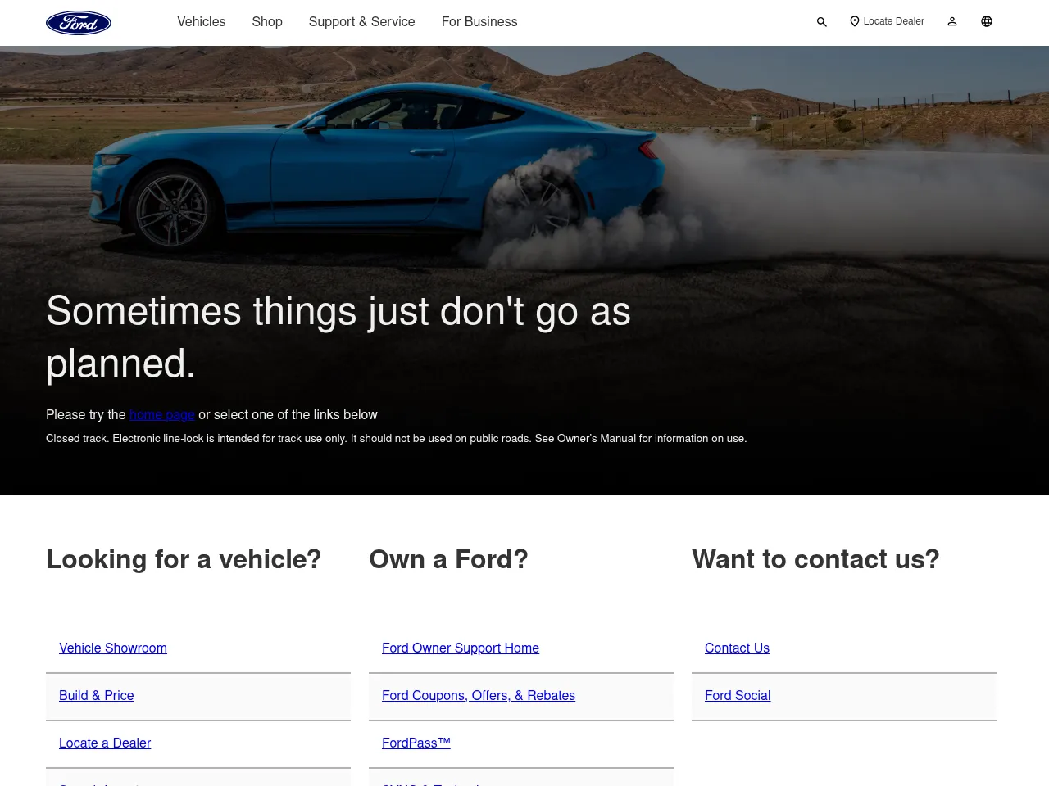This screenshot has width=1049, height=786.
Task: Go to Build & Price
Action: [97, 696]
